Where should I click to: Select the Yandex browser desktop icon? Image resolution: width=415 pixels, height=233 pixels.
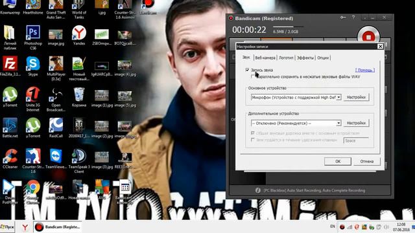click(79, 36)
